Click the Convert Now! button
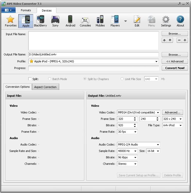Screen dimensions: 191x193 175,68
